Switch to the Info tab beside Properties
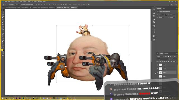This screenshot has height=100, width=179. point(164,9)
